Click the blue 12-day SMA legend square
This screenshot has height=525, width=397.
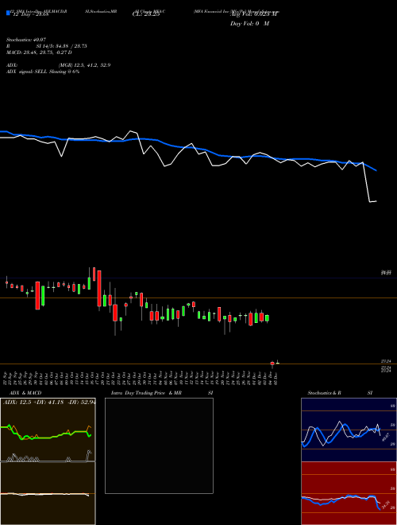click(8, 13)
